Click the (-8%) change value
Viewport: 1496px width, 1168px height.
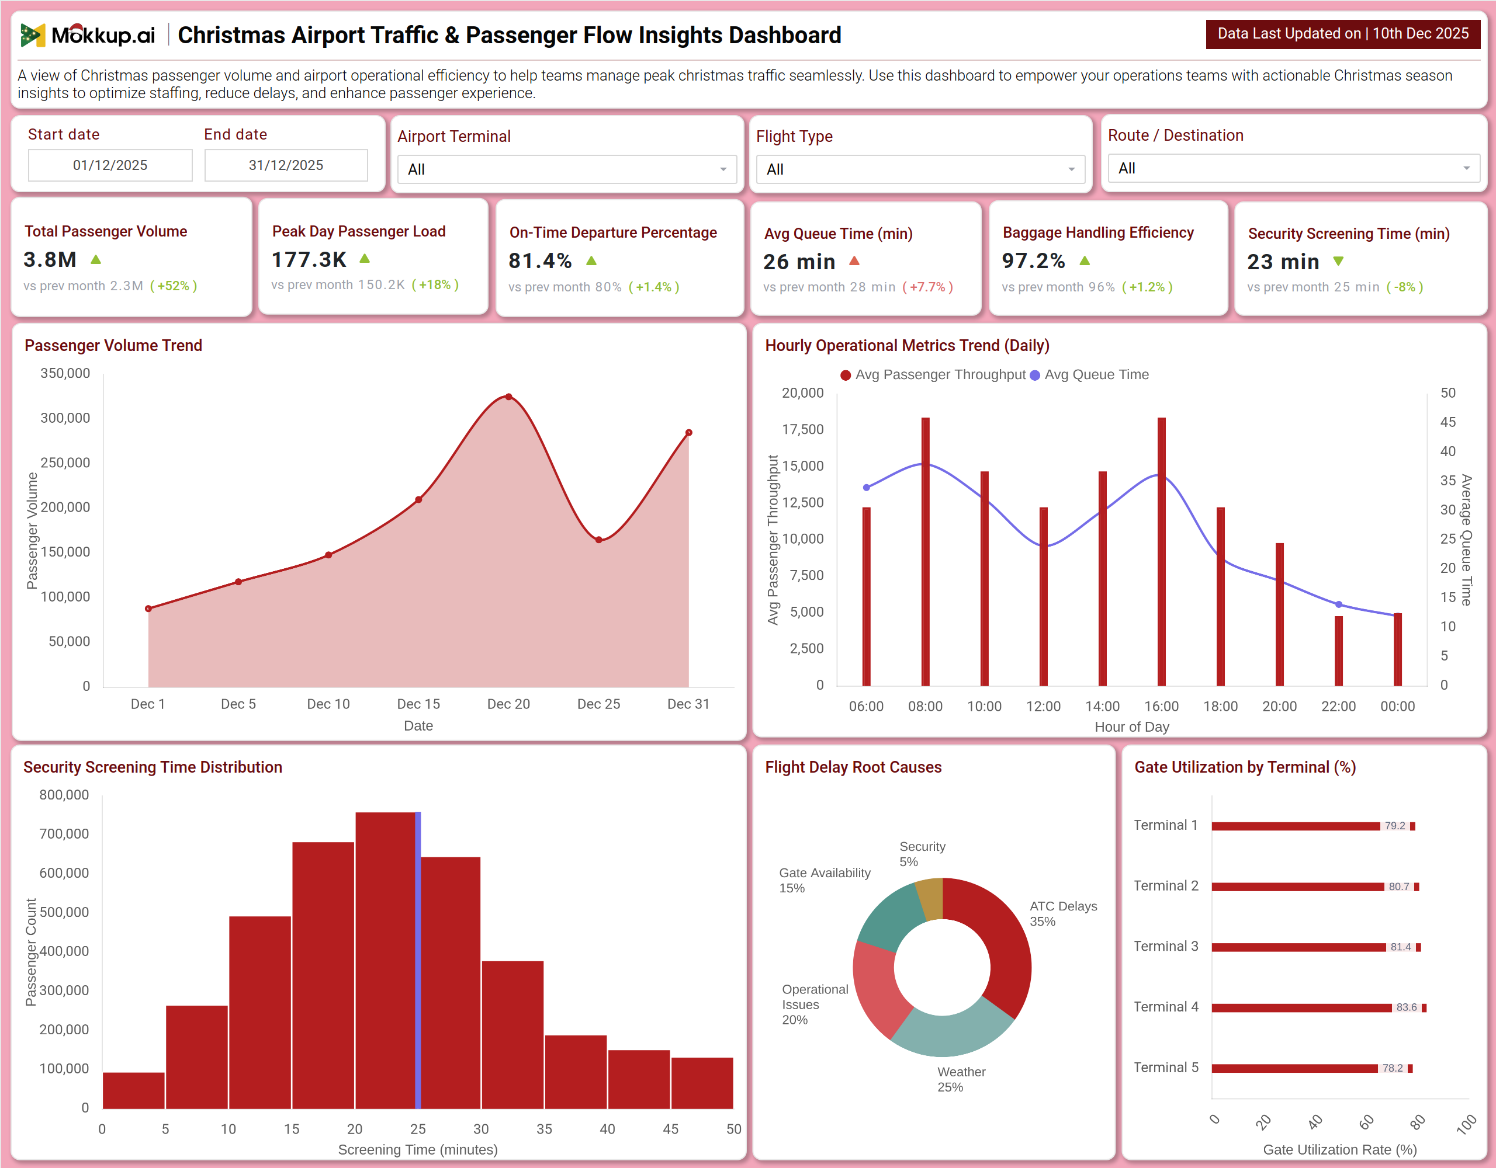[1404, 287]
